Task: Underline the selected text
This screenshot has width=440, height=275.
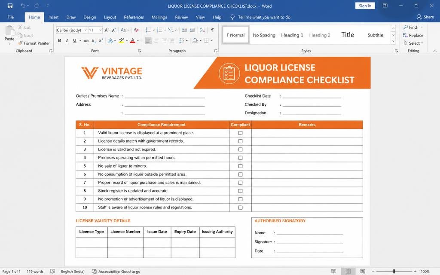Action: pyautogui.click(x=74, y=40)
